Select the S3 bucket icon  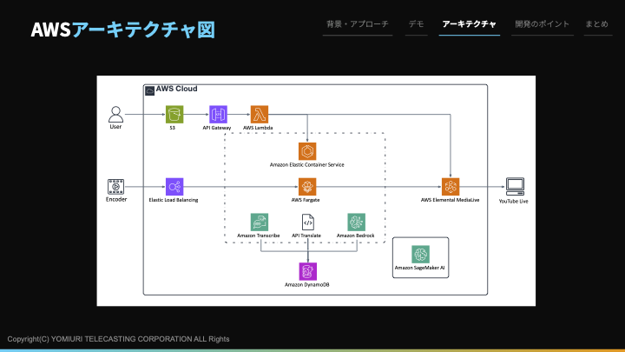point(174,114)
